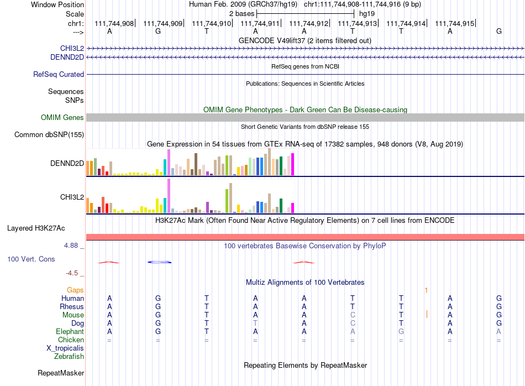Click the scale bar labeled 2 bases
Screen dimensions: 525x386
tap(305, 14)
